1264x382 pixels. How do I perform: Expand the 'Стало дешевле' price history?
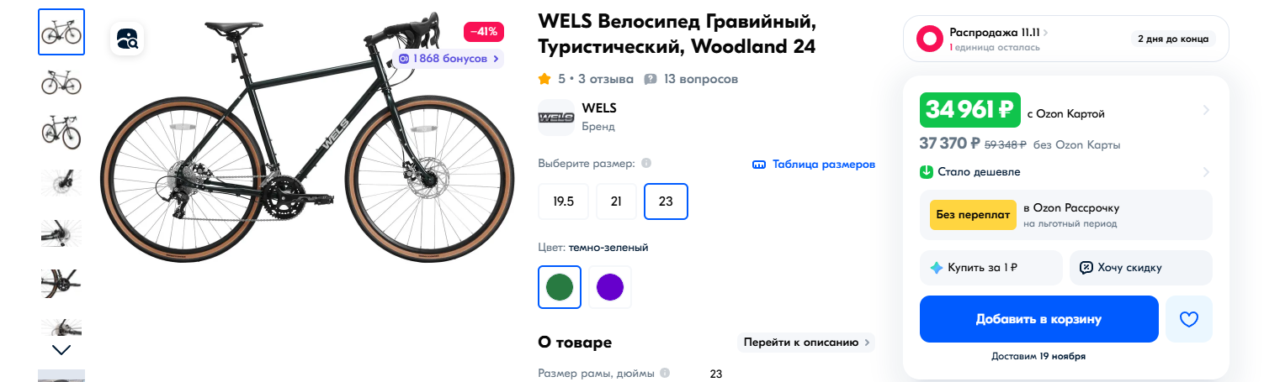pyautogui.click(x=1205, y=172)
